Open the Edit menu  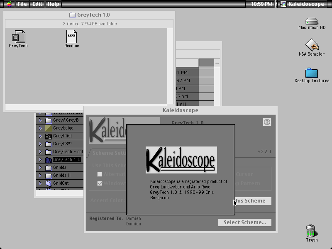point(37,4)
